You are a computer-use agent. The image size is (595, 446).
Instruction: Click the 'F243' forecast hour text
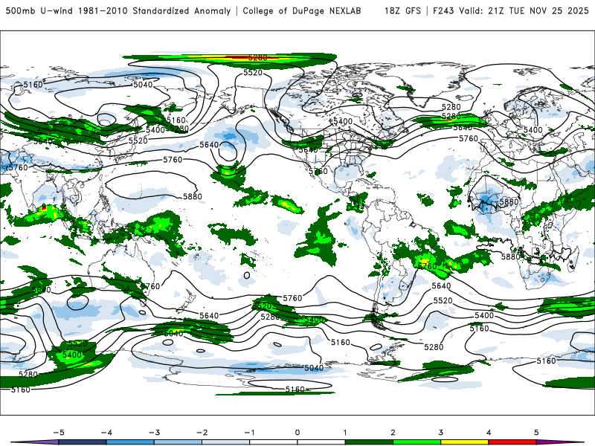(443, 11)
